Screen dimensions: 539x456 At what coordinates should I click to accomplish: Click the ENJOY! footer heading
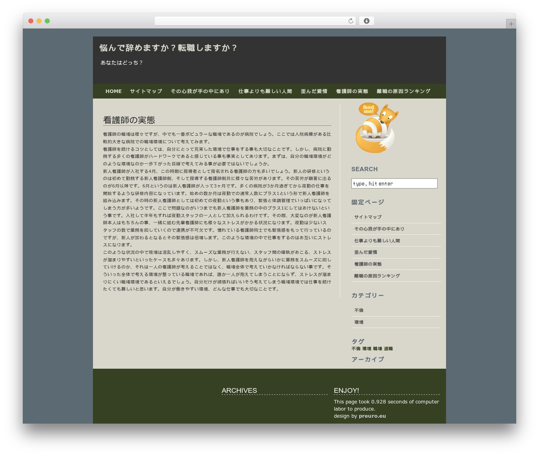click(347, 390)
